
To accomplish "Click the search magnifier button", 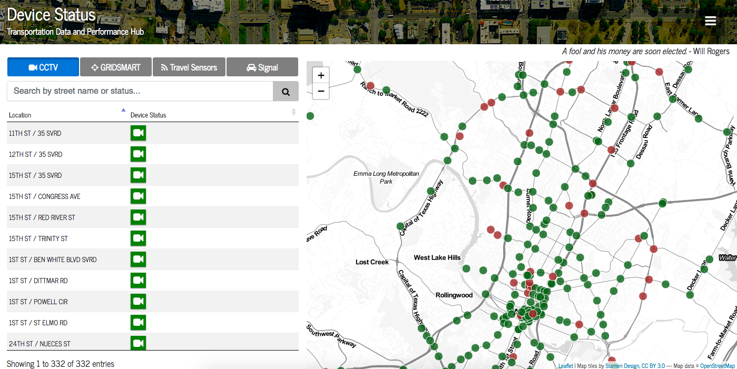I will (x=286, y=91).
